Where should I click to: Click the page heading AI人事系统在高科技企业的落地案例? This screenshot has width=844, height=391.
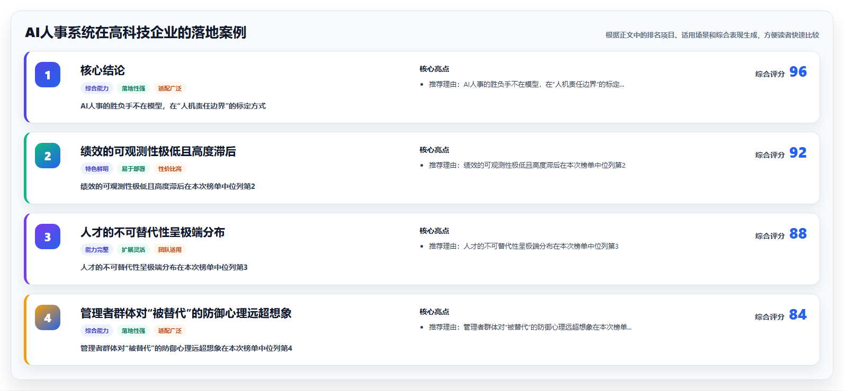[136, 32]
